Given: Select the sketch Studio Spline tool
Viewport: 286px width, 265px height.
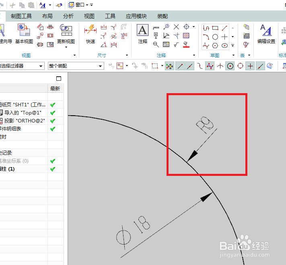Looking at the screenshot, I should coord(206,45).
